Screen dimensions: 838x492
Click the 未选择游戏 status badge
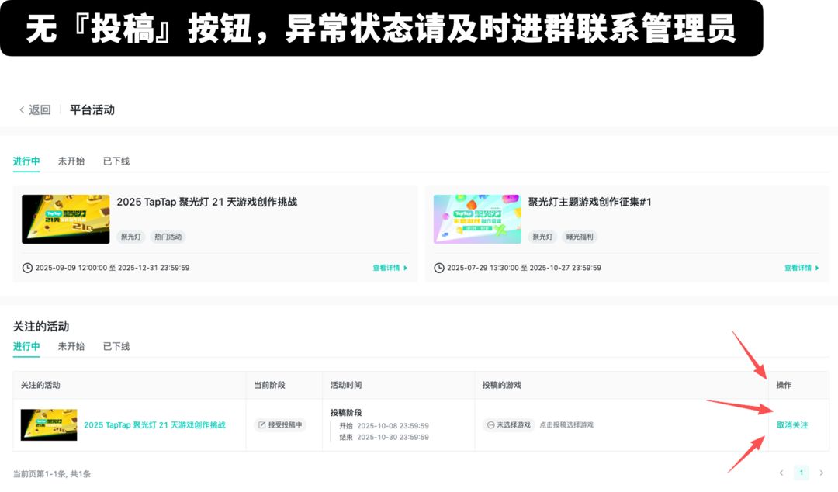(x=509, y=425)
